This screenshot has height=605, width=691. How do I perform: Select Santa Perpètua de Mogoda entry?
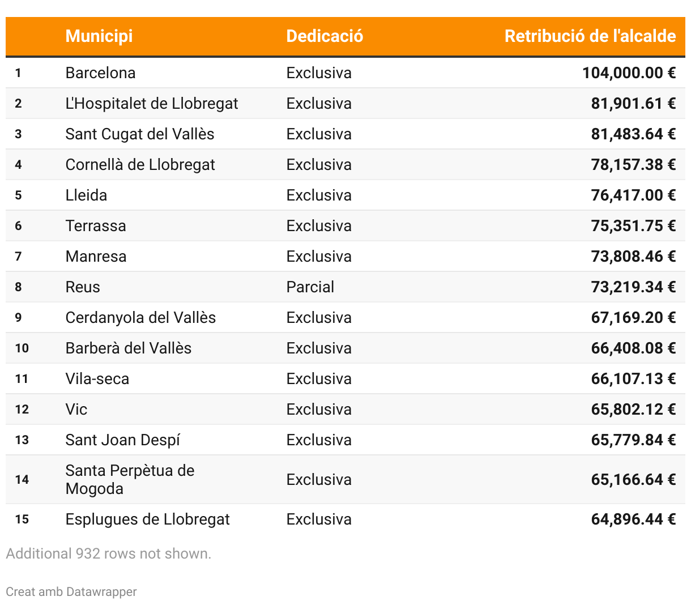tap(130, 480)
